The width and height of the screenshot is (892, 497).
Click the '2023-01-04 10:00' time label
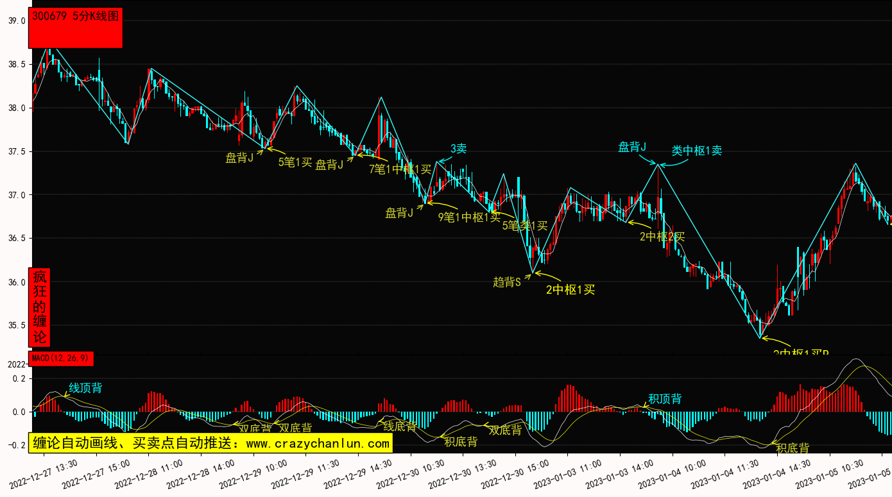673,474
